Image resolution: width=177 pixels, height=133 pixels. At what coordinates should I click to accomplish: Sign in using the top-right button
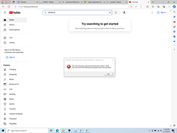(x=161, y=12)
